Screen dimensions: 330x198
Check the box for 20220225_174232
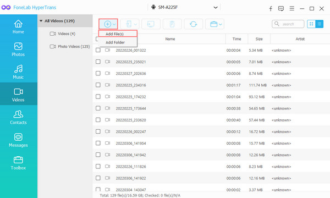(x=98, y=97)
